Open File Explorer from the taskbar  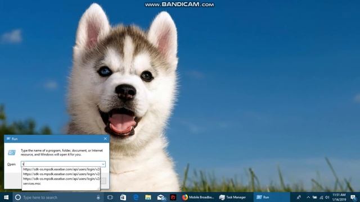click(148, 197)
